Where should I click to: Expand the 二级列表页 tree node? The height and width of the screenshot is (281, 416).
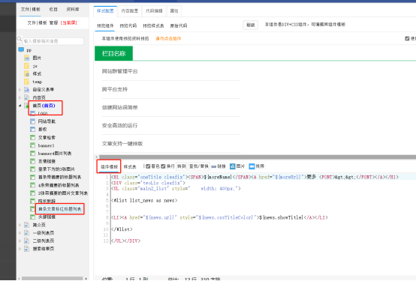[20, 241]
